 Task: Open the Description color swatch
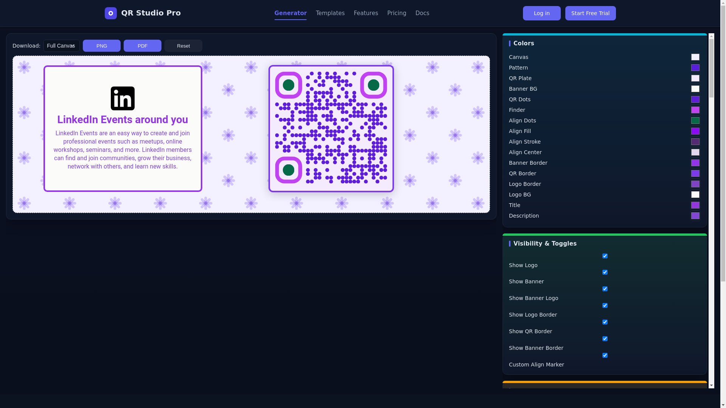coord(695,216)
